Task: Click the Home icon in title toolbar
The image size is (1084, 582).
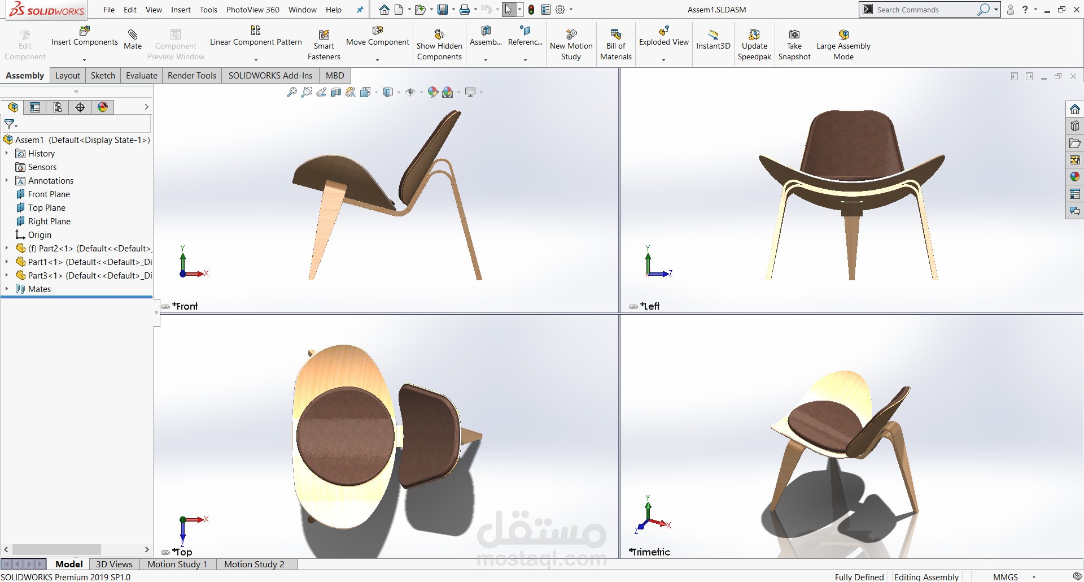Action: point(384,10)
